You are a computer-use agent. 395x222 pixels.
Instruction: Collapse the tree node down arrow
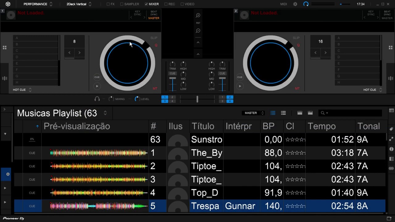pos(5,134)
